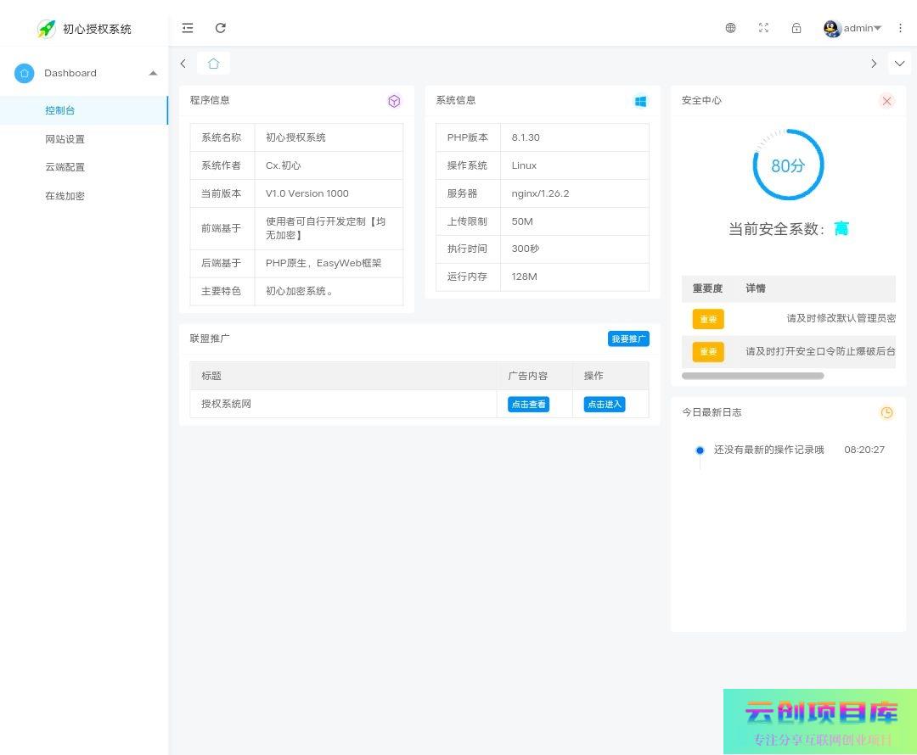Expand the tab actions dropdown arrow
Viewport: 917px width, 755px height.
coord(899,64)
